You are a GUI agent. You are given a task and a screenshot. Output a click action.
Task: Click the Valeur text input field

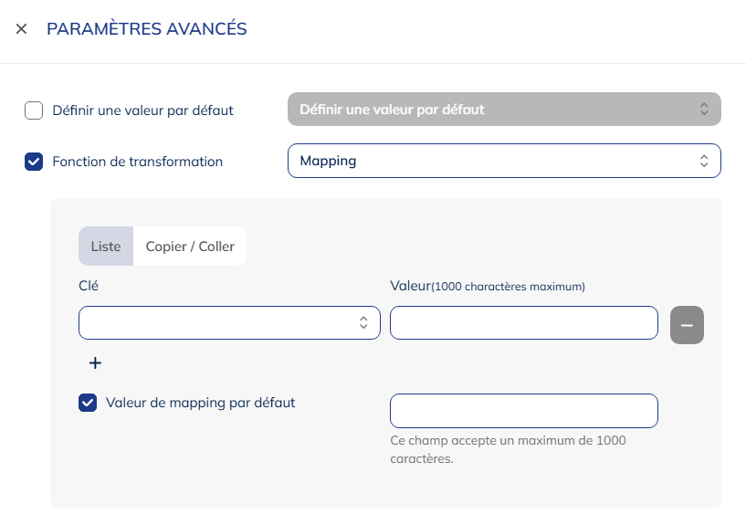[x=523, y=323]
